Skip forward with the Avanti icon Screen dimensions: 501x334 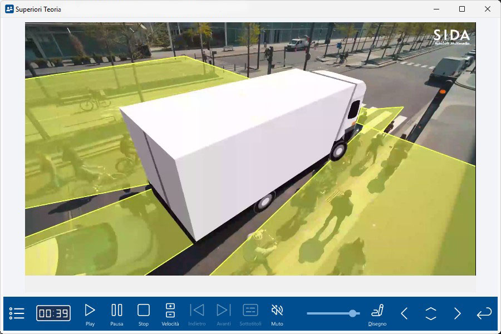224,313
